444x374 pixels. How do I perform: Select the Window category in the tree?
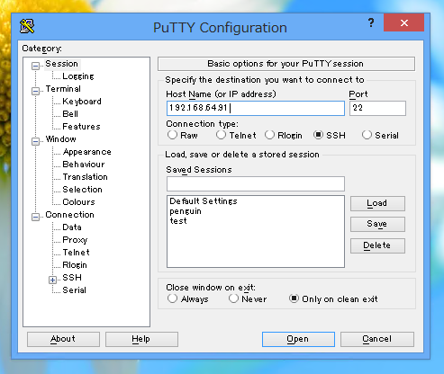tap(60, 139)
